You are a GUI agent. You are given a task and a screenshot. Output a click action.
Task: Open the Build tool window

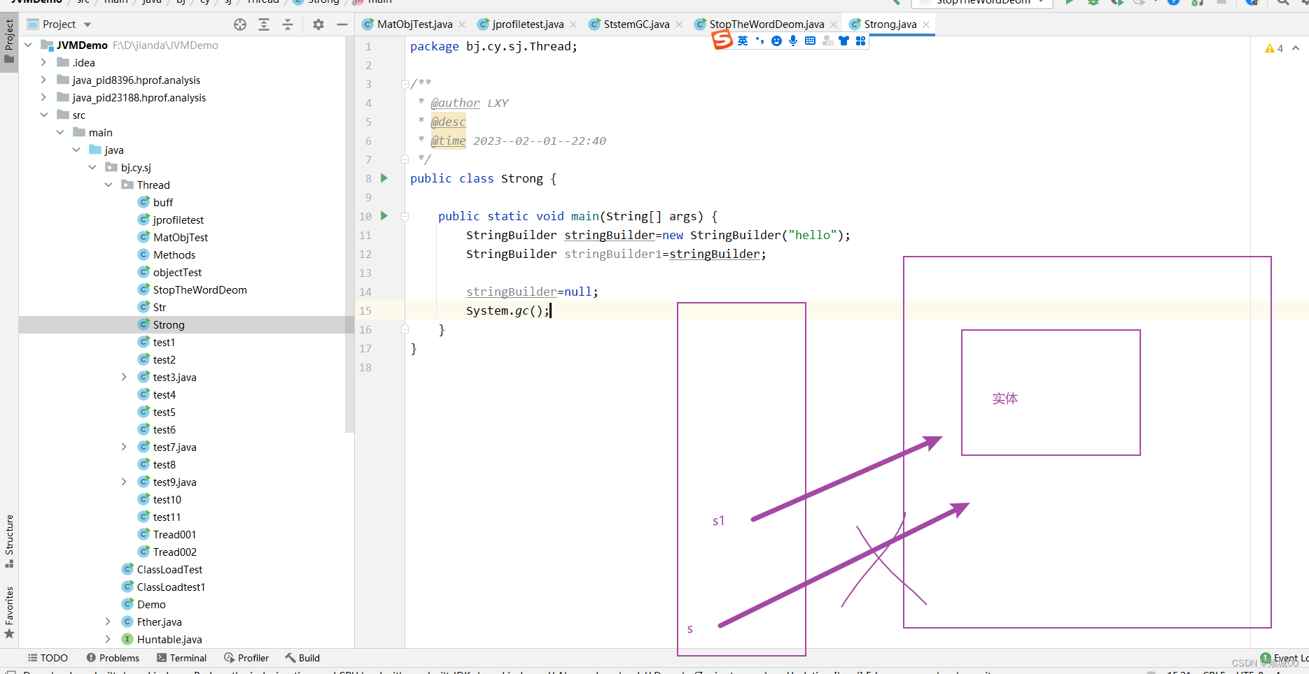click(x=302, y=658)
